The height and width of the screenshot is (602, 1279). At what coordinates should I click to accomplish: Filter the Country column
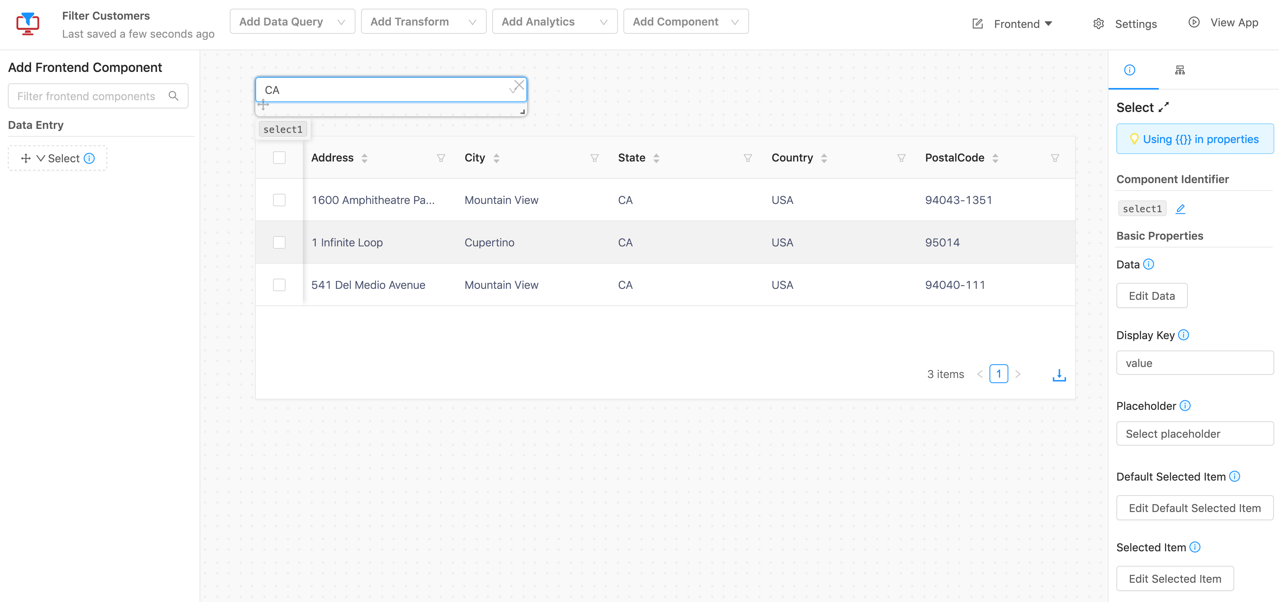(x=902, y=158)
